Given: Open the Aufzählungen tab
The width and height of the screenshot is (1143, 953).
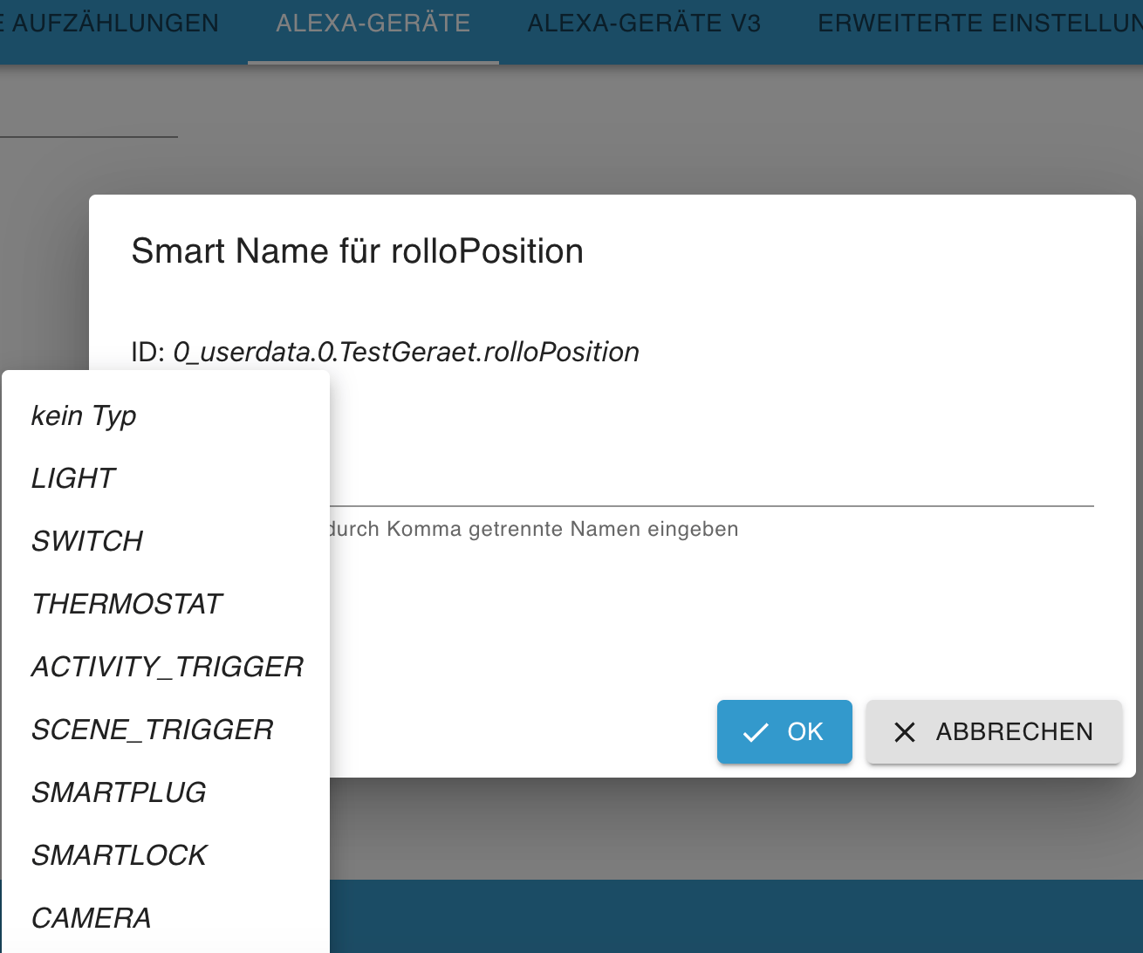Looking at the screenshot, I should pyautogui.click(x=113, y=24).
